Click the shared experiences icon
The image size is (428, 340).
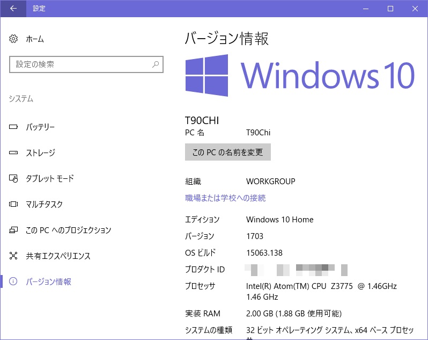(13, 256)
